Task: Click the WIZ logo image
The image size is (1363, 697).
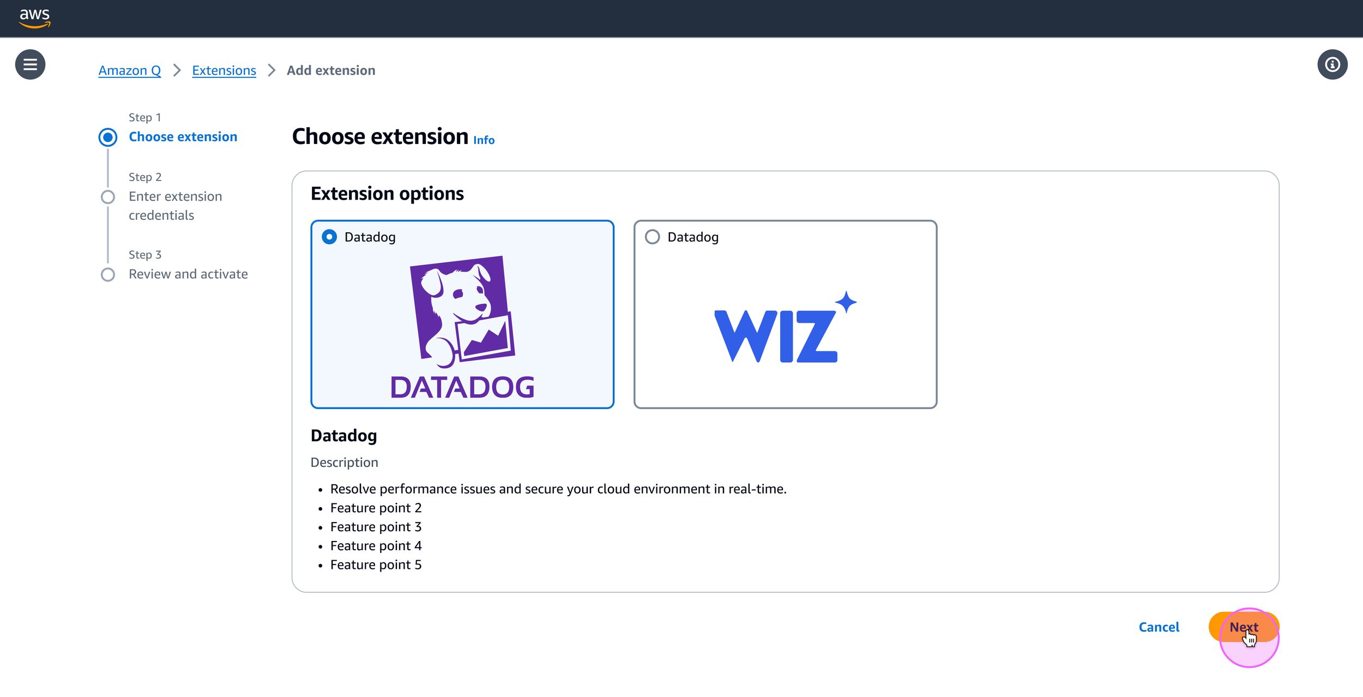Action: pos(785,328)
